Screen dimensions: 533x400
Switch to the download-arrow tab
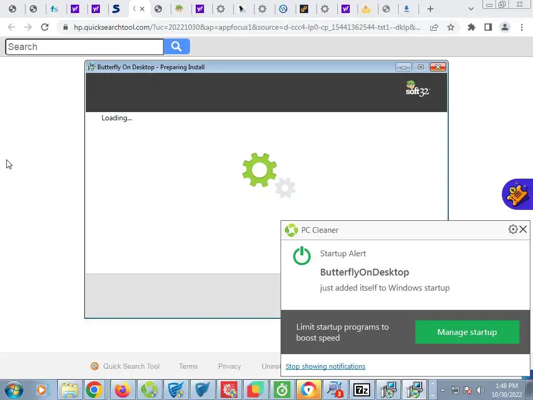pyautogui.click(x=406, y=9)
